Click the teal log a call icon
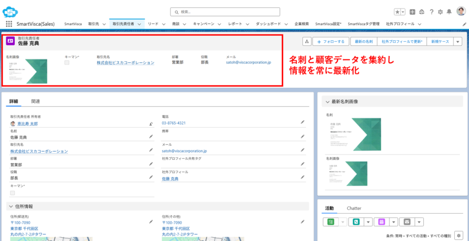 (356, 222)
